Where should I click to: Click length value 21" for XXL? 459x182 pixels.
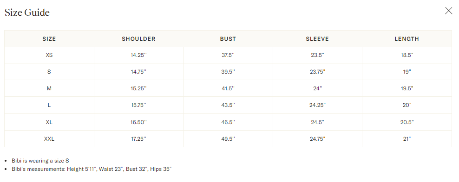(x=407, y=139)
